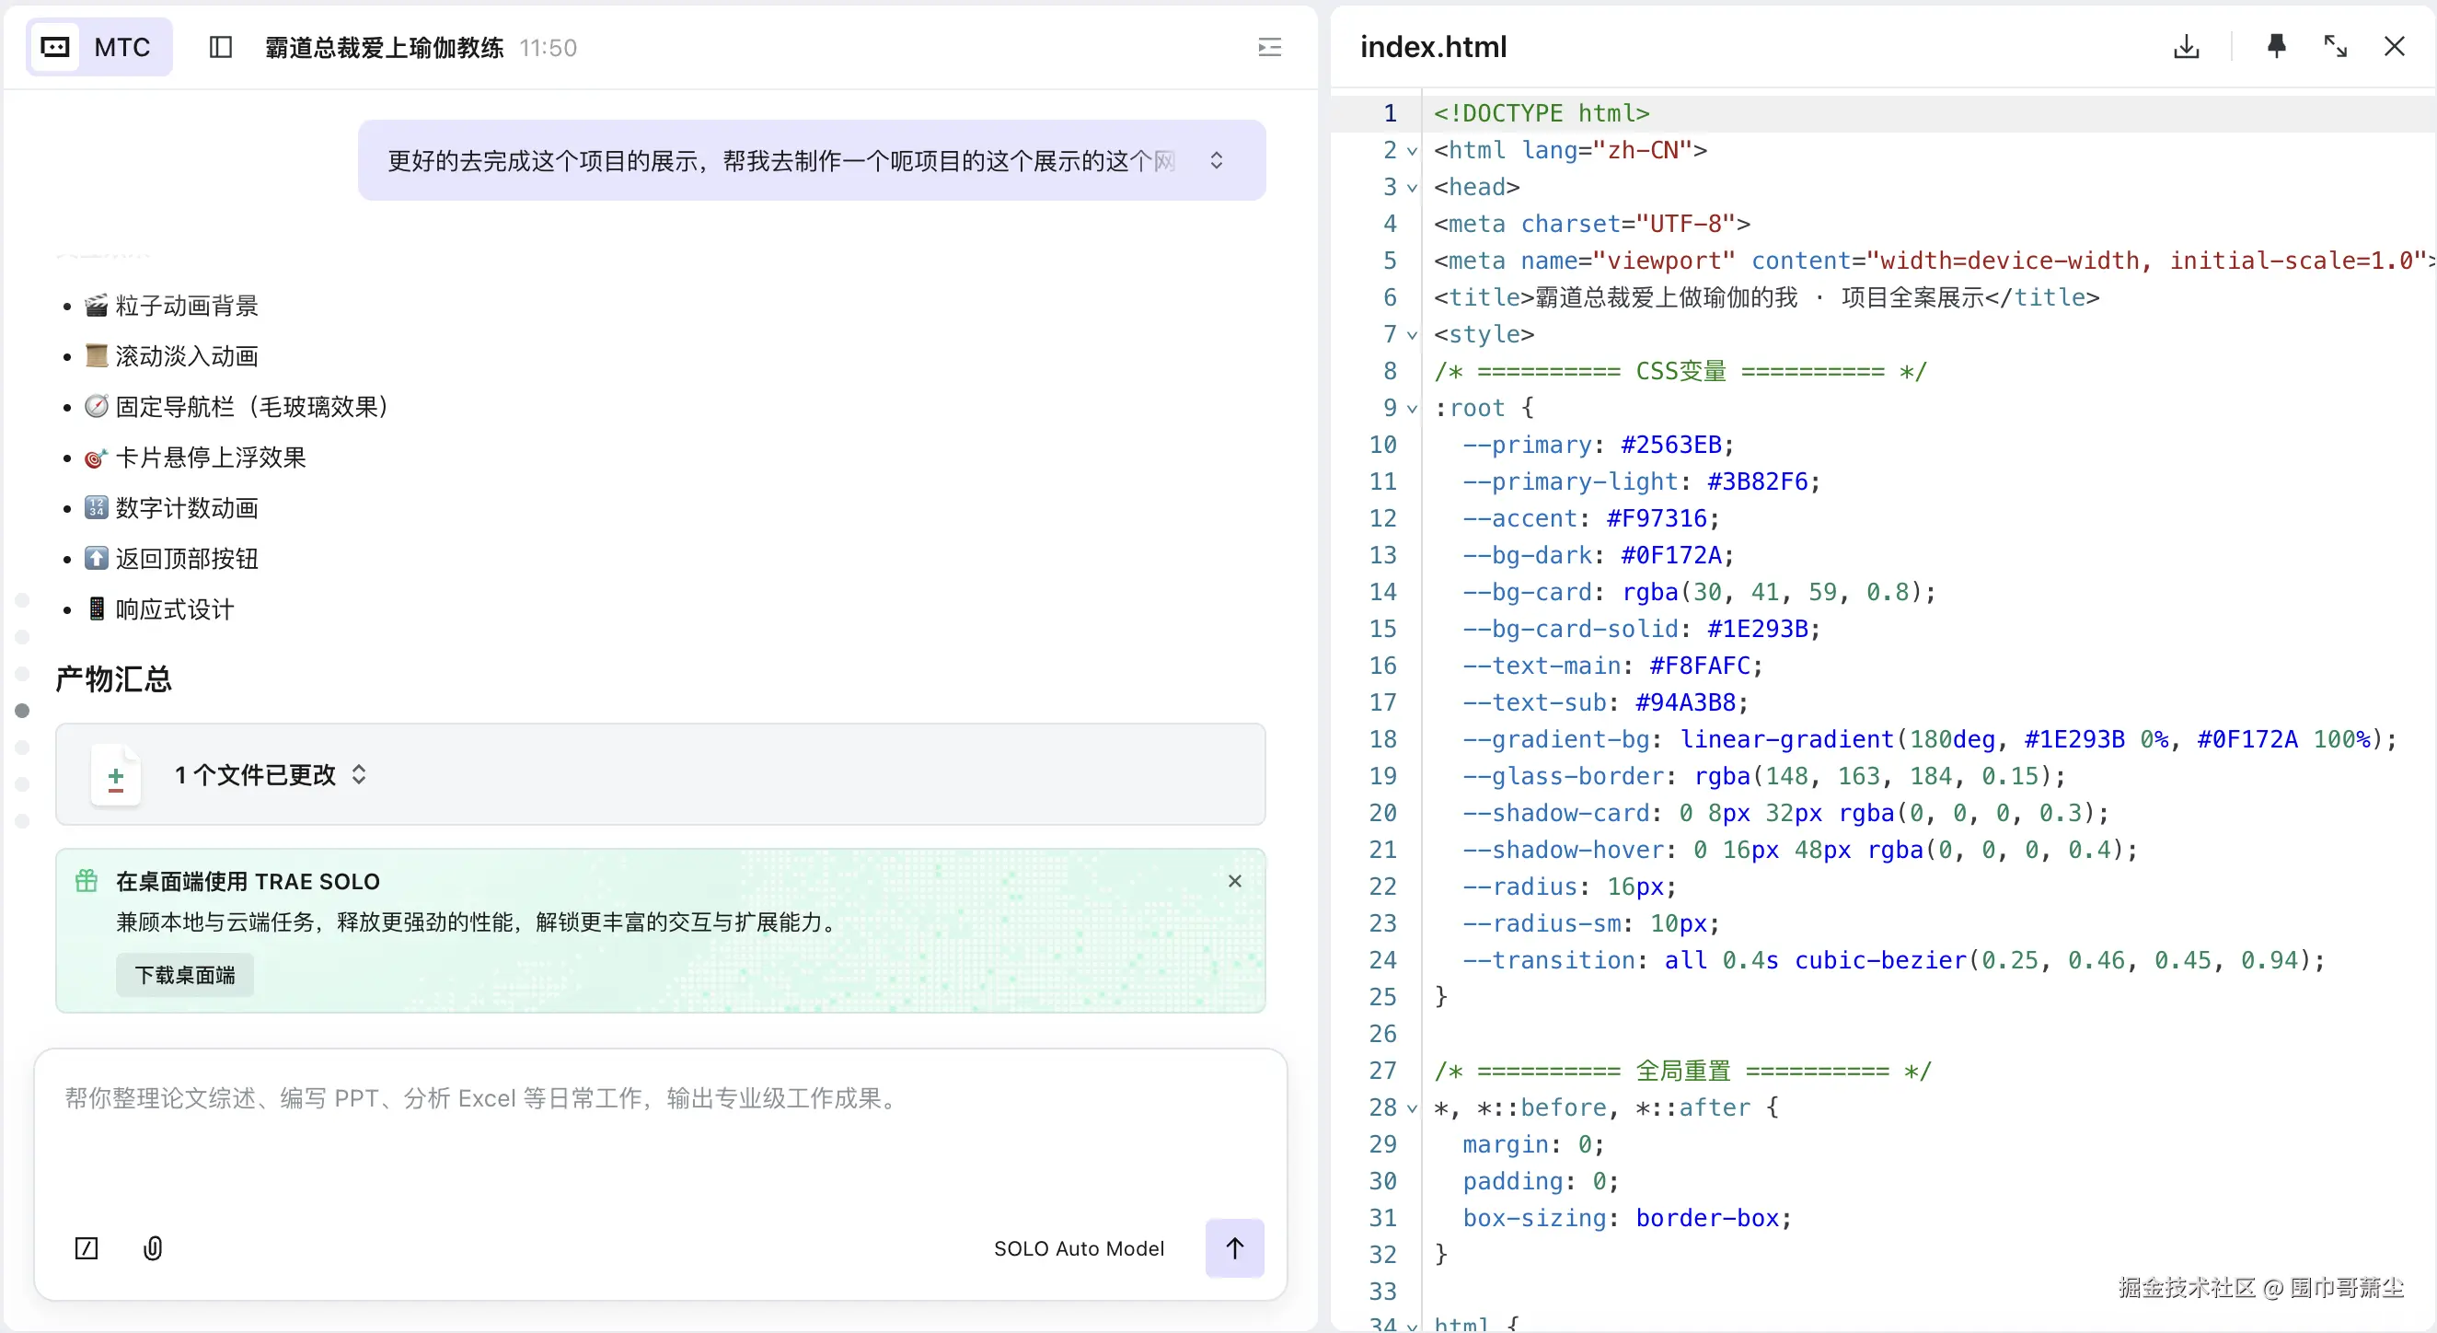Screen dimensions: 2437x1333
Task: Switch focus to the index.html tab
Action: tap(1432, 46)
